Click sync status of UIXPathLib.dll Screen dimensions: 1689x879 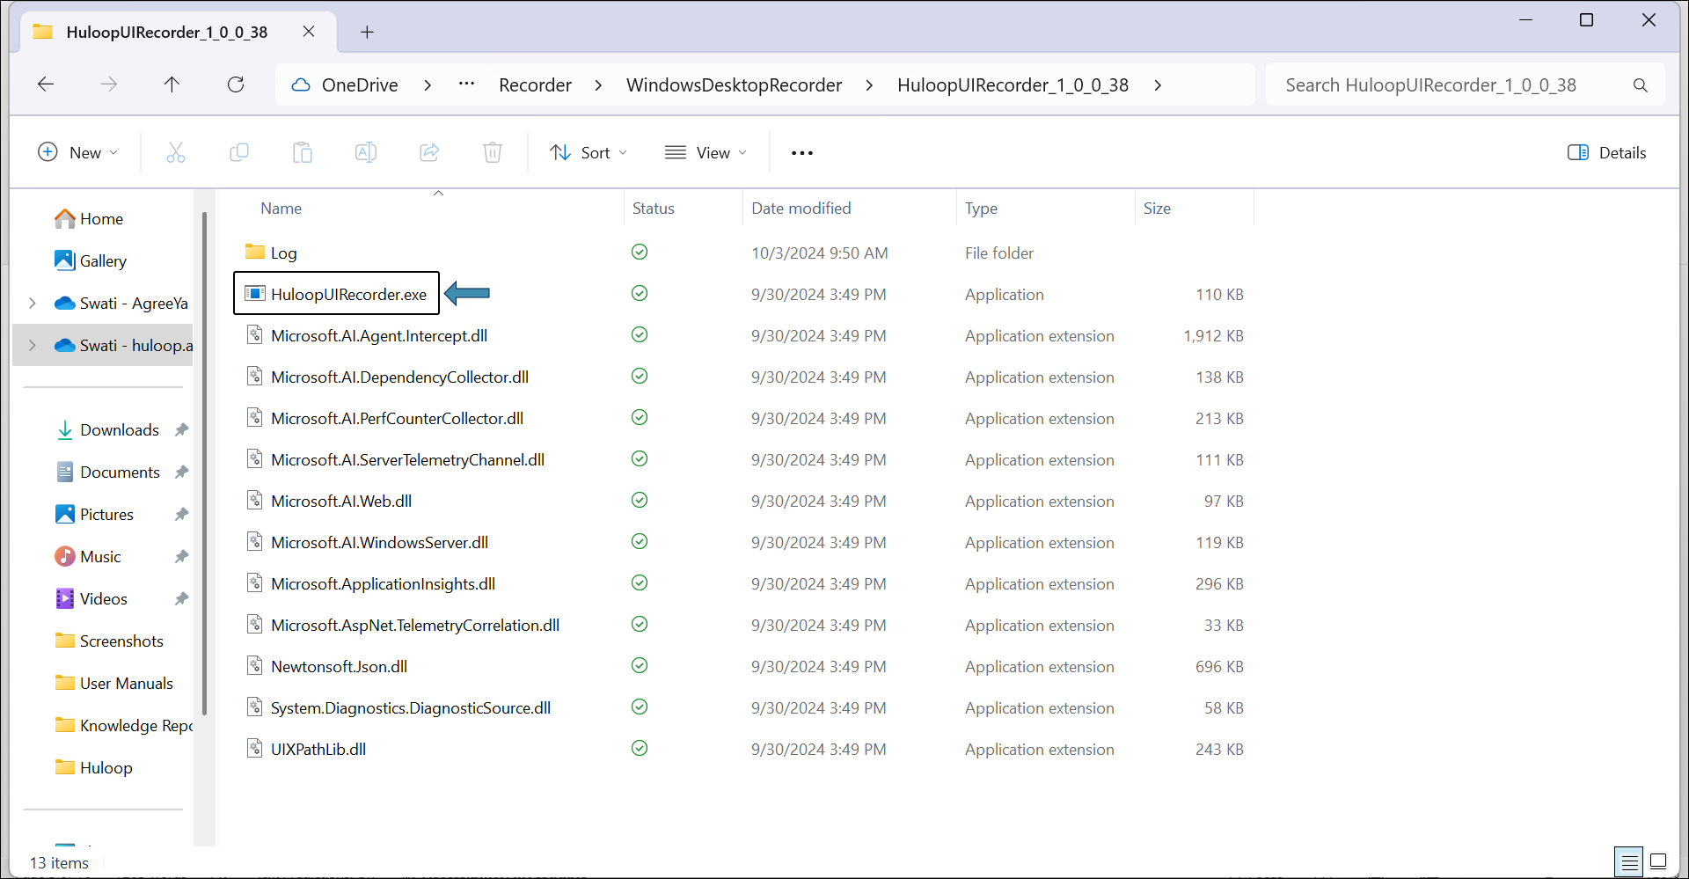click(x=640, y=749)
